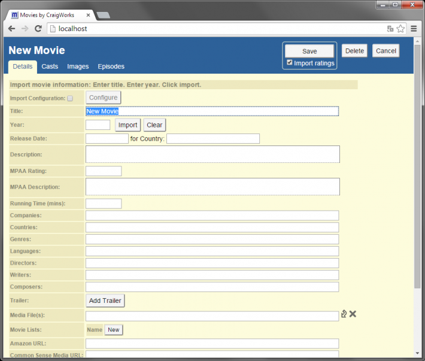The image size is (425, 361).
Task: Click the Movies favicon on the tab
Action: (x=14, y=15)
